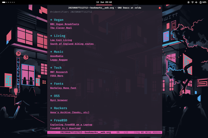
Task: Follow the Leggy Raggae link
Action: [x=59, y=60]
